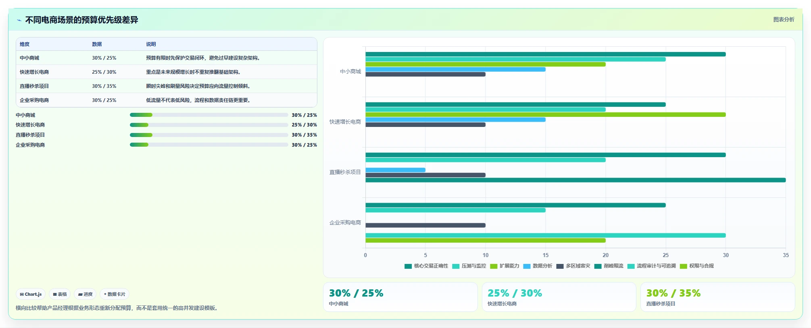811x328 pixels.
Task: Click the footer note starting with 横向比较
Action: click(118, 308)
